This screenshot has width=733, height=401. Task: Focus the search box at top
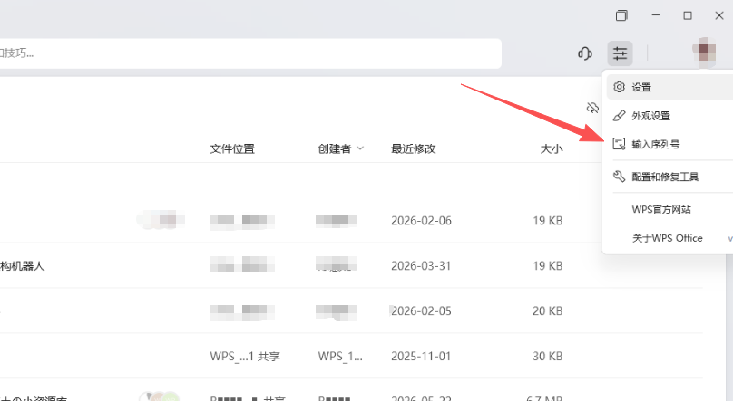250,53
